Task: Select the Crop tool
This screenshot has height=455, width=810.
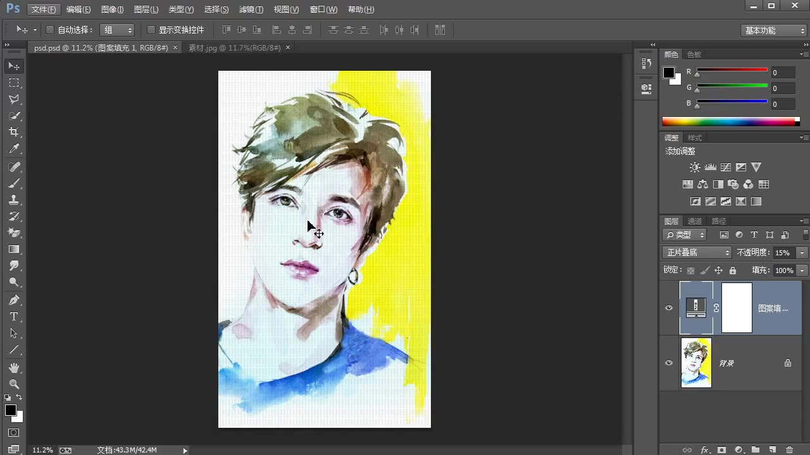Action: point(13,132)
